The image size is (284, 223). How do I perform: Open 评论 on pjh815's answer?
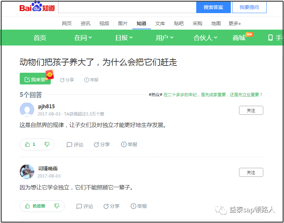coord(75,144)
